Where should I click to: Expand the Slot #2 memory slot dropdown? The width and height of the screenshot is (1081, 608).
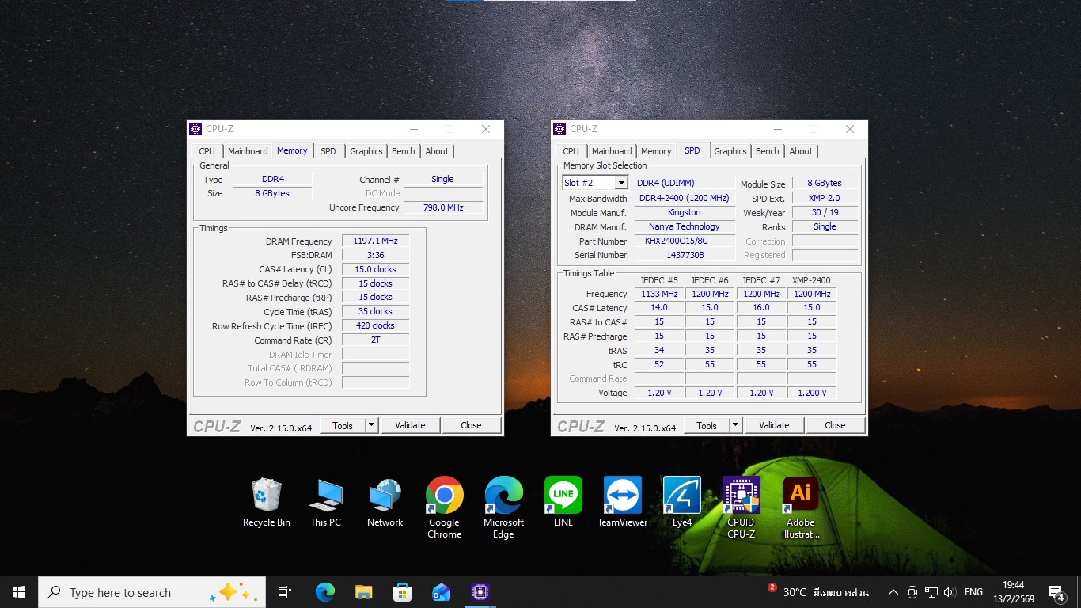click(x=620, y=183)
